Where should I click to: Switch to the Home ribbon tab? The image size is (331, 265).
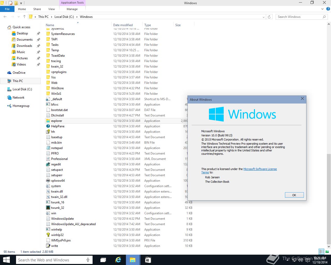pos(22,9)
